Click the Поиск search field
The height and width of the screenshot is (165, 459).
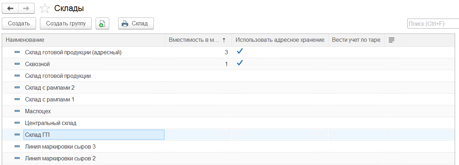pyautogui.click(x=433, y=24)
